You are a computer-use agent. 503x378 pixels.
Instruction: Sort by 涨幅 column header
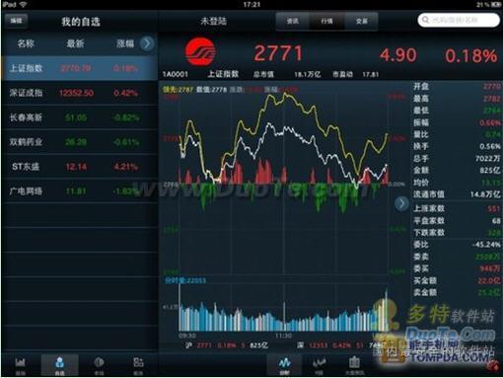click(x=125, y=43)
